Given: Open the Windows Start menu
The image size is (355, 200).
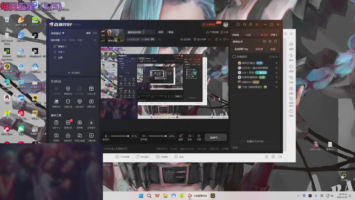Looking at the screenshot, I should click(141, 196).
